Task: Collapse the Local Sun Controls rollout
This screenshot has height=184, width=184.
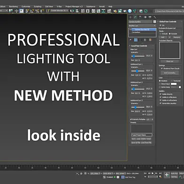Action: tap(130, 46)
